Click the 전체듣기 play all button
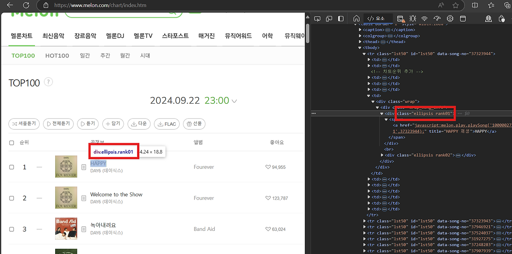The height and width of the screenshot is (254, 512). tap(58, 124)
